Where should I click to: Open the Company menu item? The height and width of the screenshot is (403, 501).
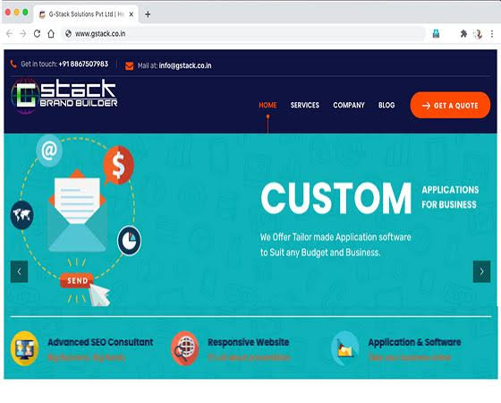[x=349, y=106]
